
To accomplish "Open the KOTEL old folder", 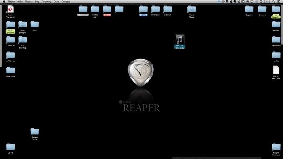I will click(95, 9).
